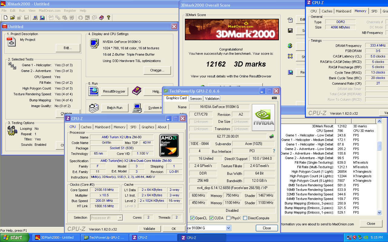The height and width of the screenshot is (242, 388).
Task: Click the New project toolbar icon
Action: click(6, 18)
